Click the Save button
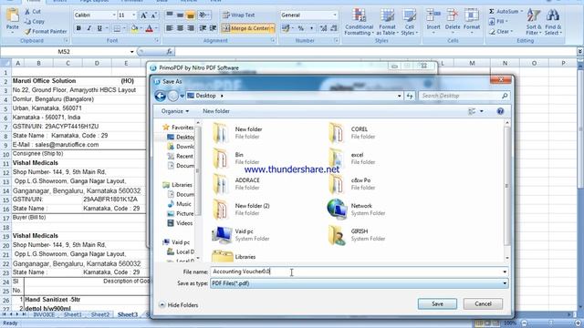 click(437, 303)
